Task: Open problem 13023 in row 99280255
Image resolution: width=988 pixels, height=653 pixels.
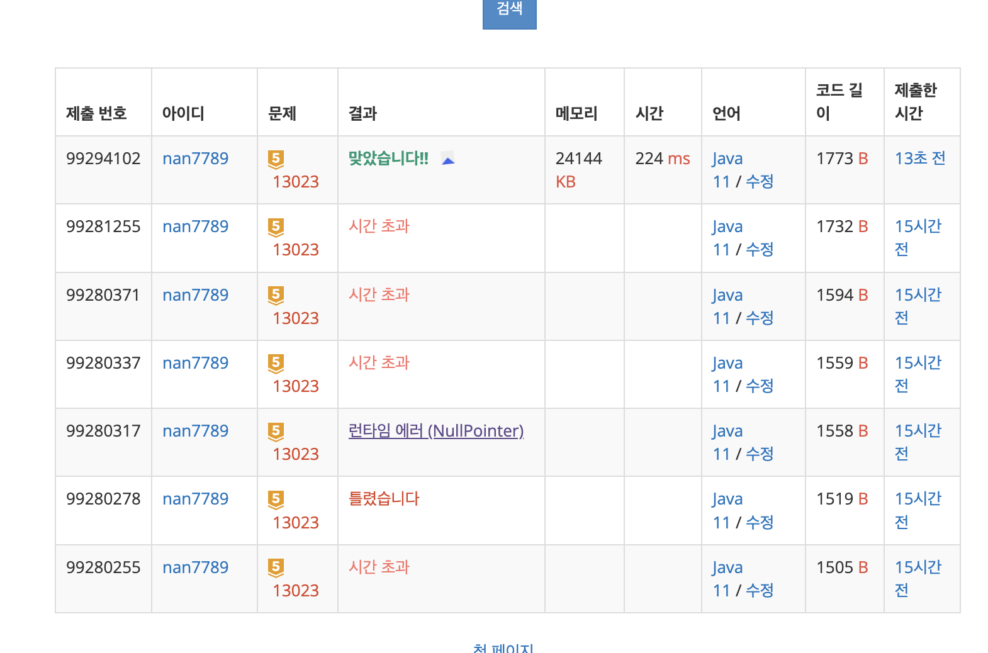Action: tap(296, 591)
